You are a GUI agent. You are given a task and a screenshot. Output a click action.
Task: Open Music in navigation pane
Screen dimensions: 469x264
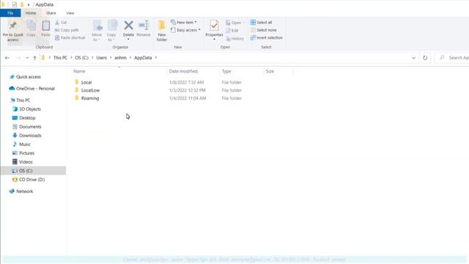[24, 144]
